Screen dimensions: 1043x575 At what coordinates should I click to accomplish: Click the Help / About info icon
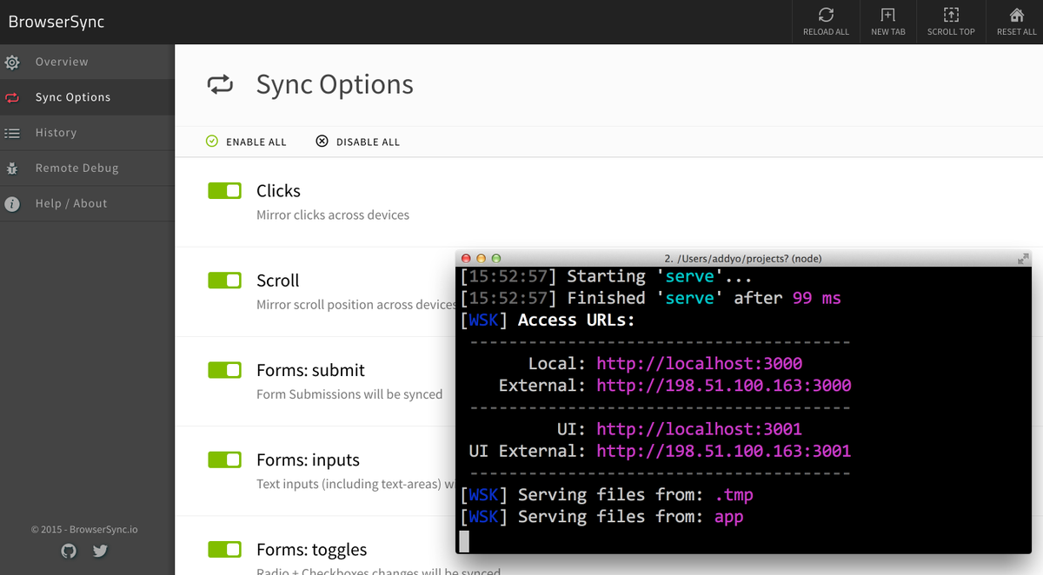click(x=12, y=204)
